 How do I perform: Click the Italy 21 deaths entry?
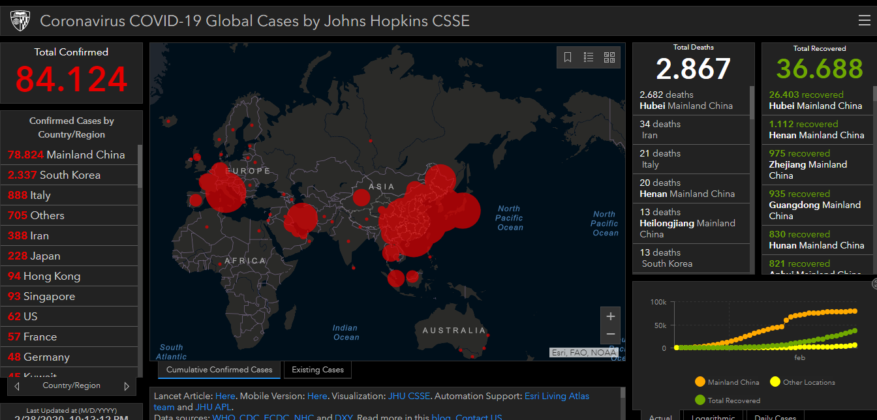tap(691, 159)
